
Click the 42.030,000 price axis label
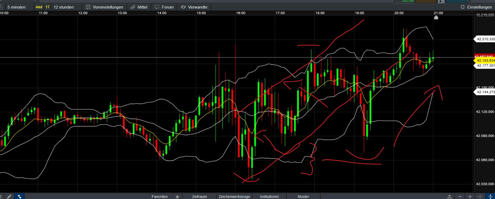coord(485,184)
